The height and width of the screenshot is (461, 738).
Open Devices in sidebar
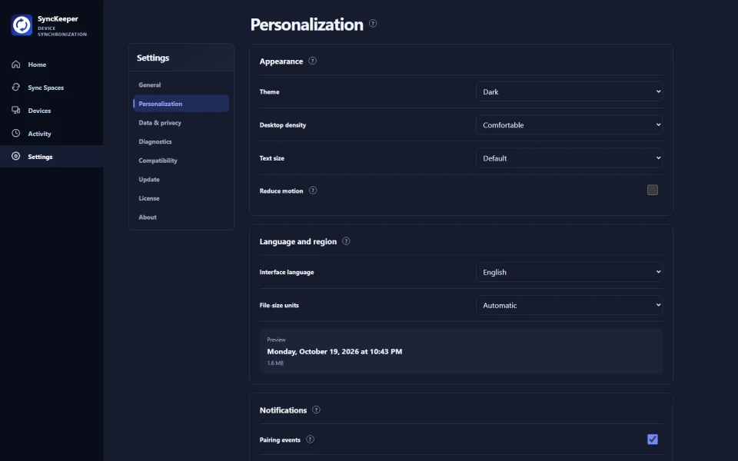52,111
